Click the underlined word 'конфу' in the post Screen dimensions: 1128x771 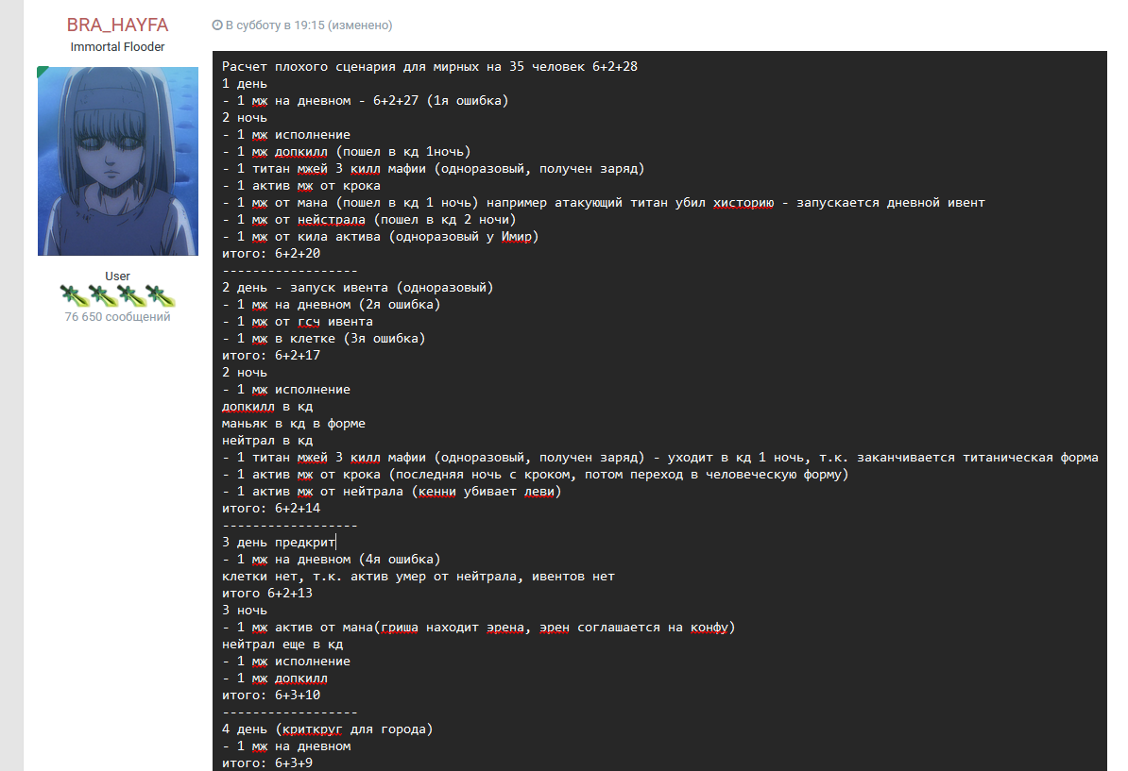[x=710, y=628]
